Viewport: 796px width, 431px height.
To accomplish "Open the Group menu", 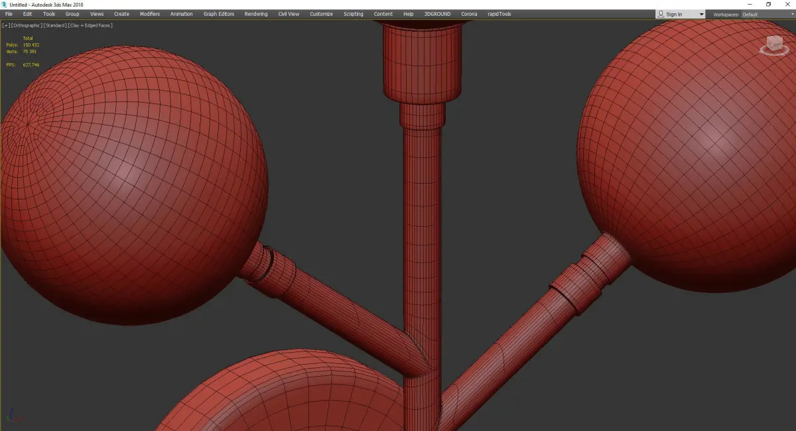I will [72, 14].
